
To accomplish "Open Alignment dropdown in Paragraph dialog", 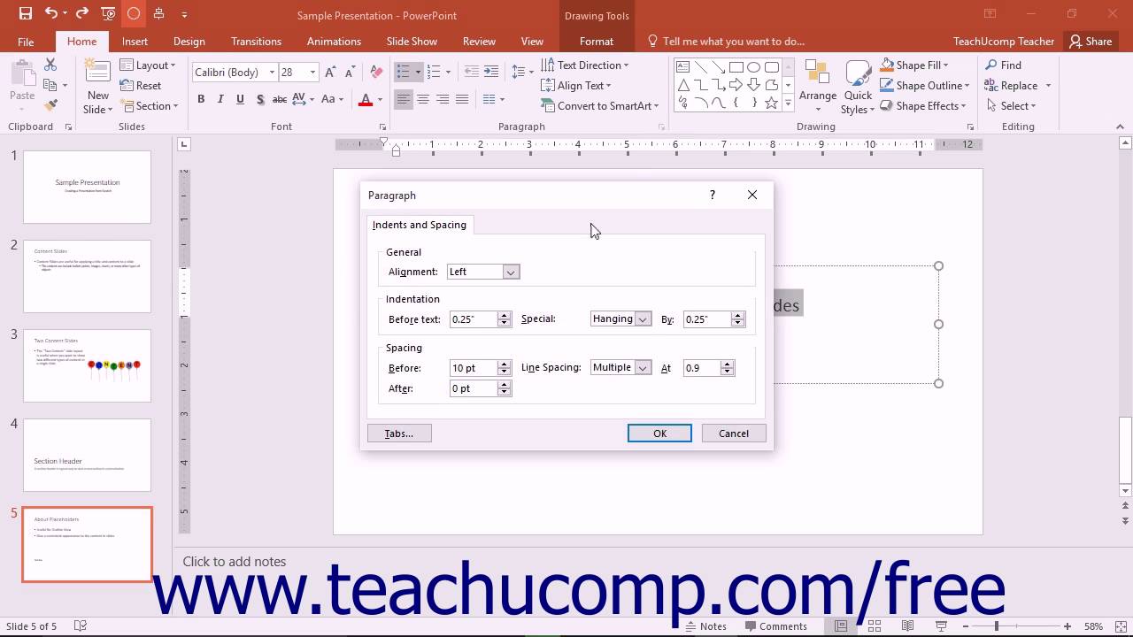I will (x=511, y=272).
